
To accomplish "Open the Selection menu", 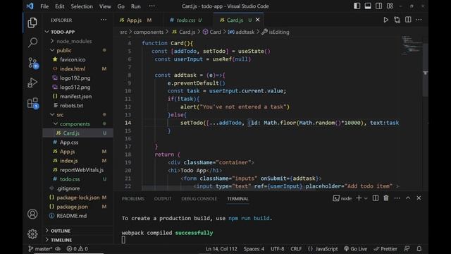I will pos(82,6).
